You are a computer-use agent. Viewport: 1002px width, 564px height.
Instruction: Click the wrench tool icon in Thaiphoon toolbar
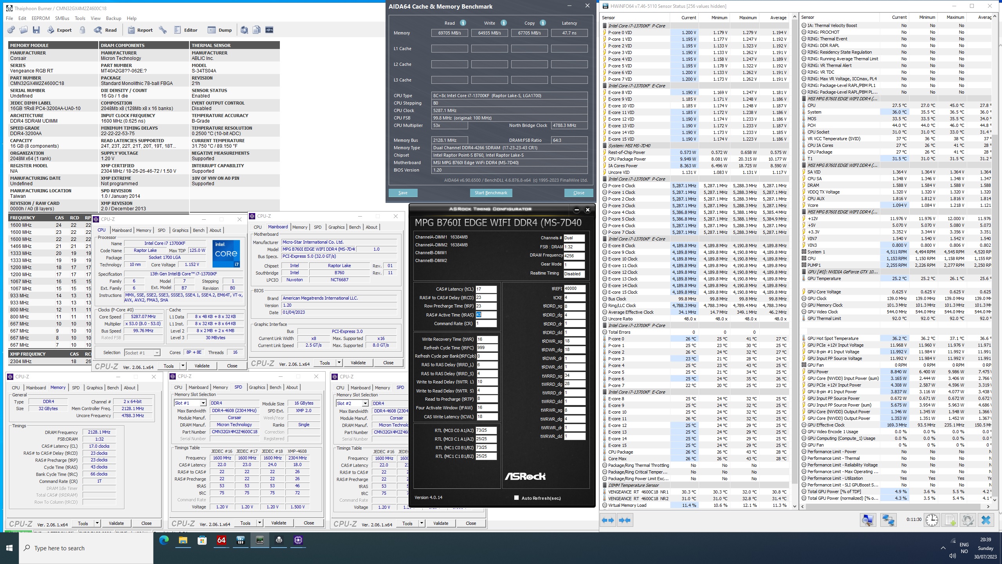click(163, 30)
